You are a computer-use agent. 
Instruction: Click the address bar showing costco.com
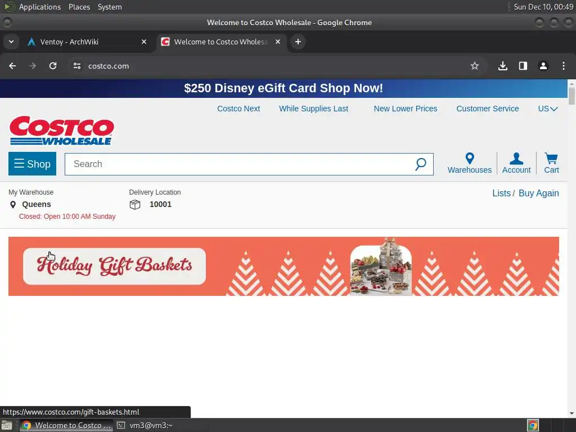tap(276, 66)
